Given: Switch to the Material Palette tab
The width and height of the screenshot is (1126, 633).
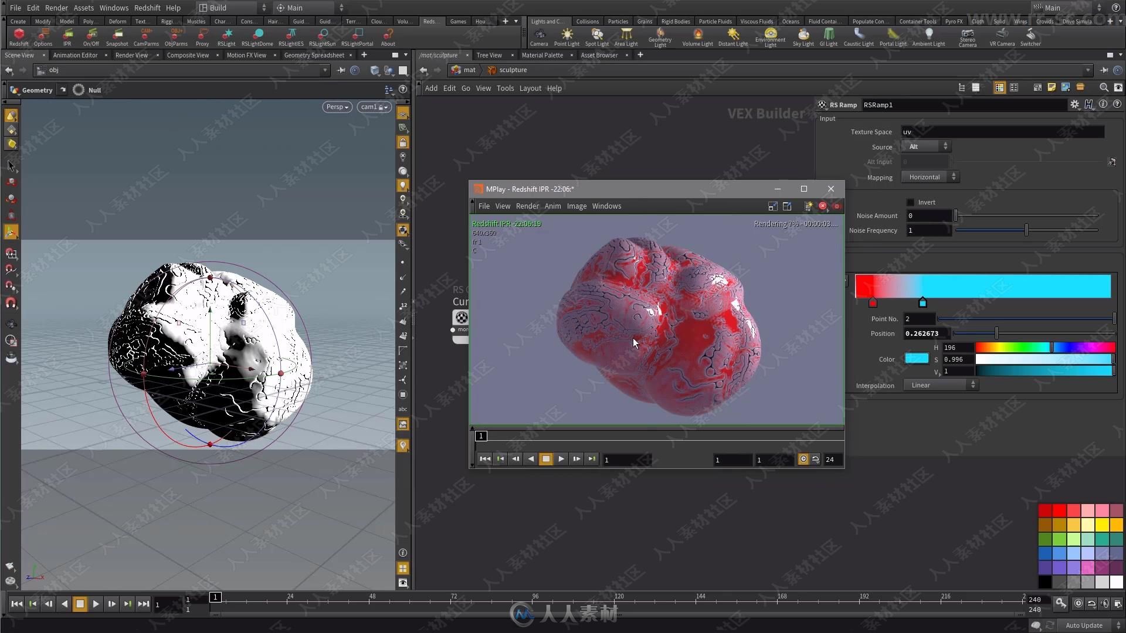Looking at the screenshot, I should click(x=542, y=55).
